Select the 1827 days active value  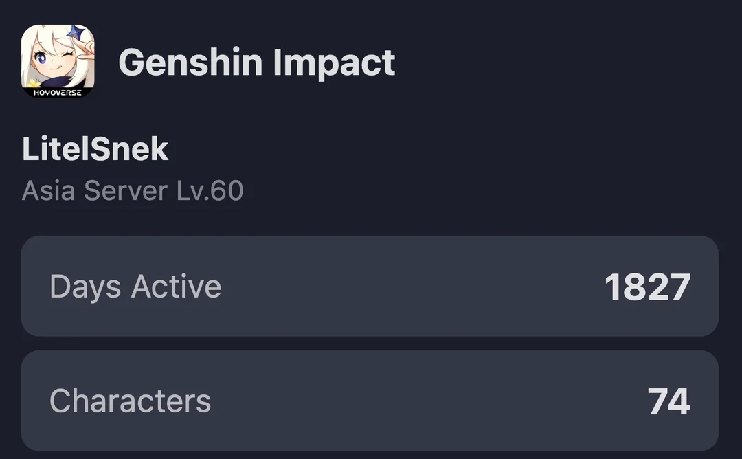(x=647, y=287)
